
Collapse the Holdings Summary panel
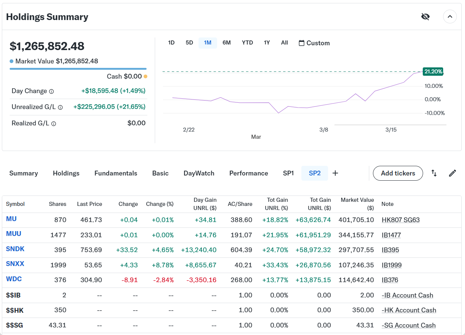[450, 17]
